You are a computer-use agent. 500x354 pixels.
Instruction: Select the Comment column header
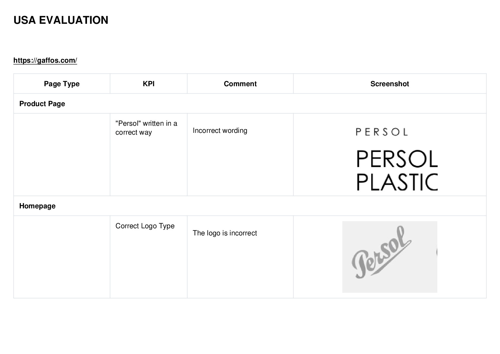pos(240,84)
